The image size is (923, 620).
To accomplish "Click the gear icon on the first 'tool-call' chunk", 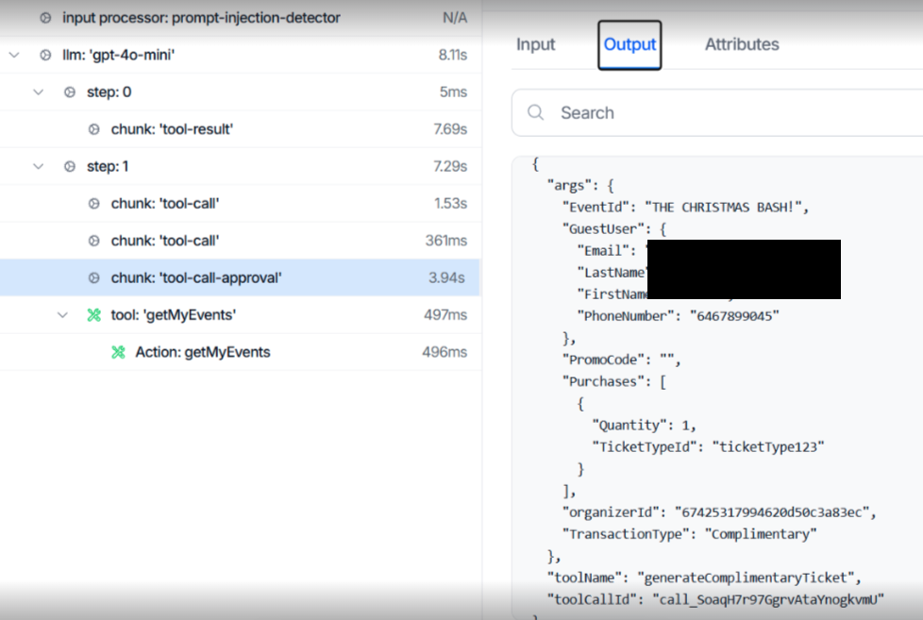I will [93, 203].
